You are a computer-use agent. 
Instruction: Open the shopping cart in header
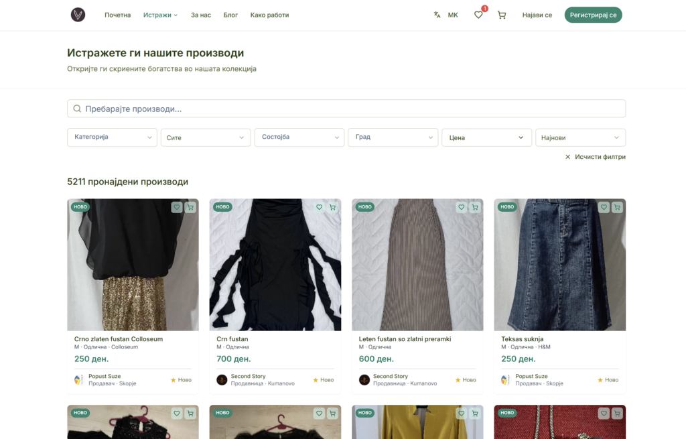pyautogui.click(x=502, y=15)
